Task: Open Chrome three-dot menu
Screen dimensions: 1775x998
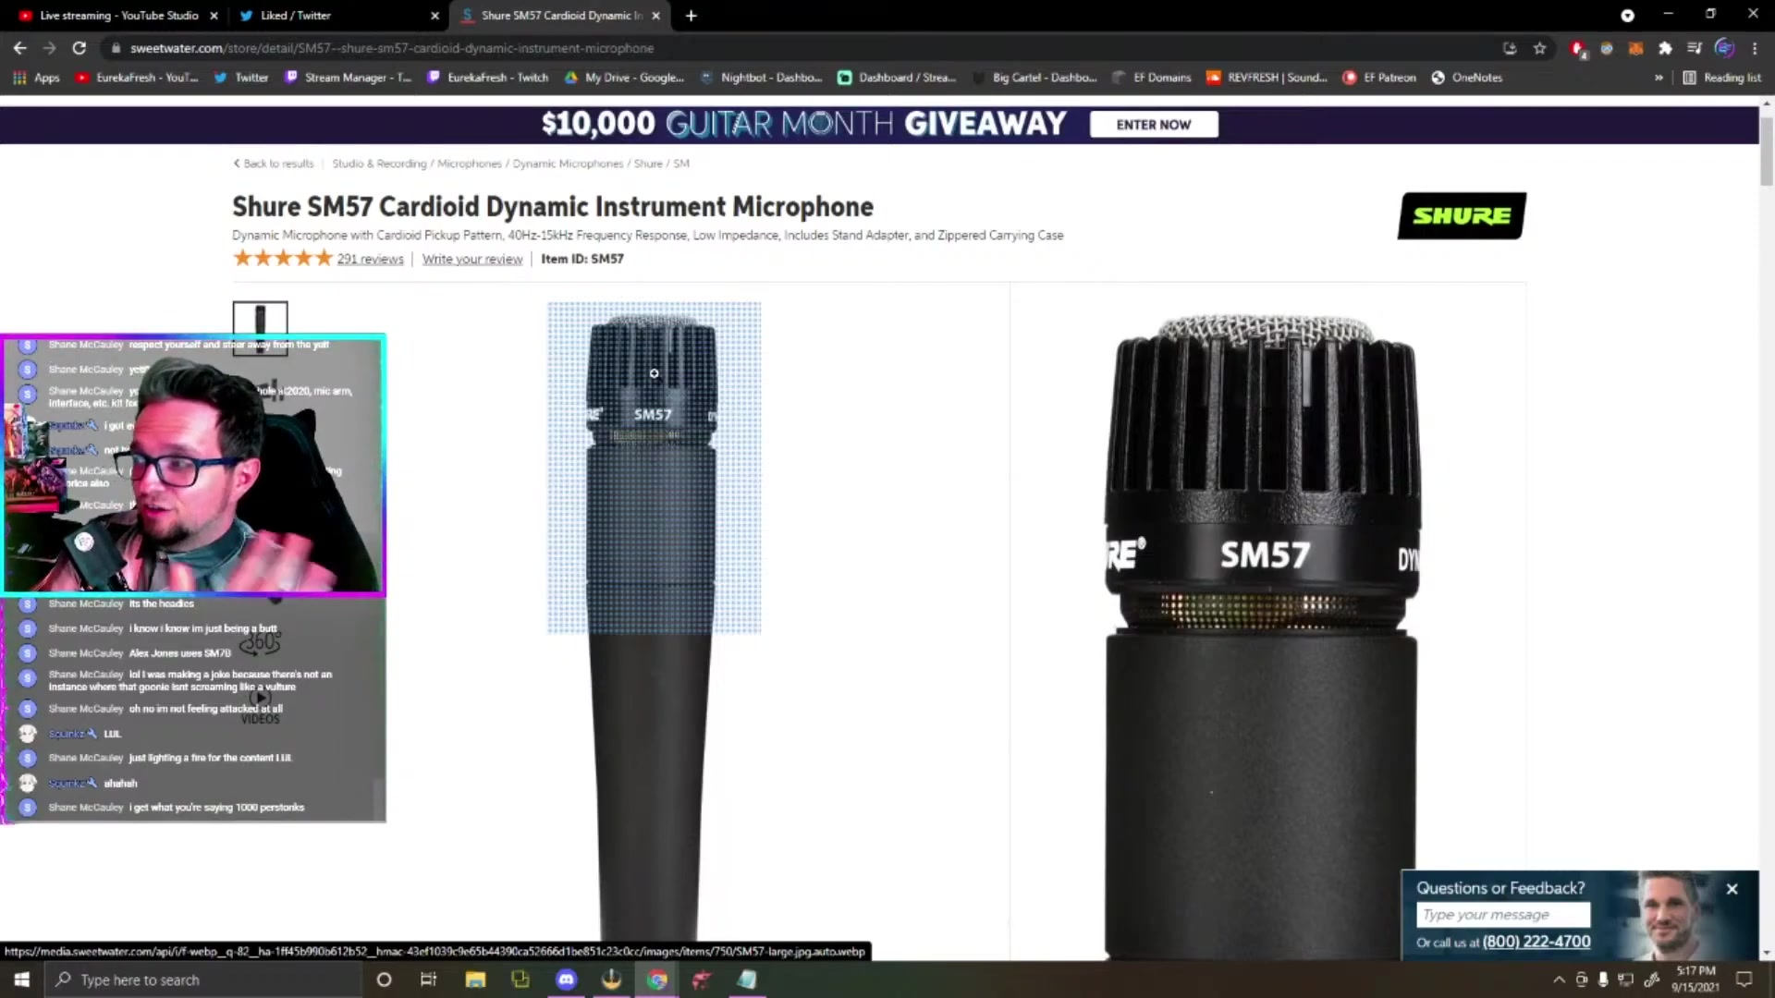Action: click(1755, 48)
